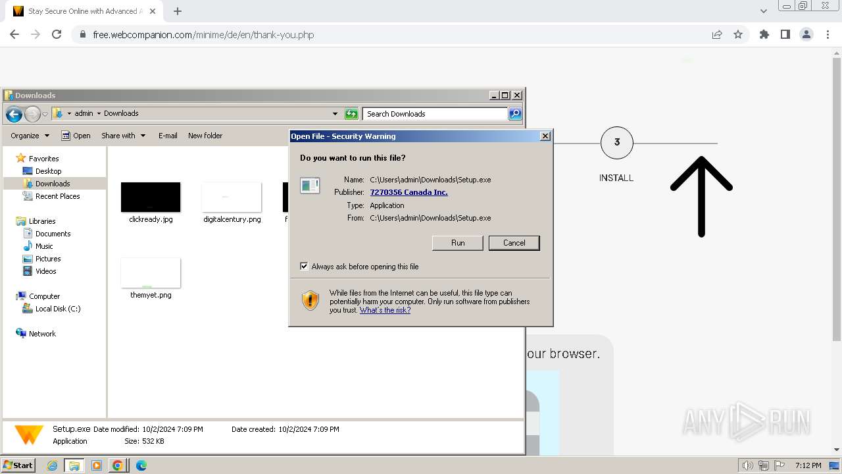Bookmark this tab with the star icon
842x474 pixels.
[738, 35]
